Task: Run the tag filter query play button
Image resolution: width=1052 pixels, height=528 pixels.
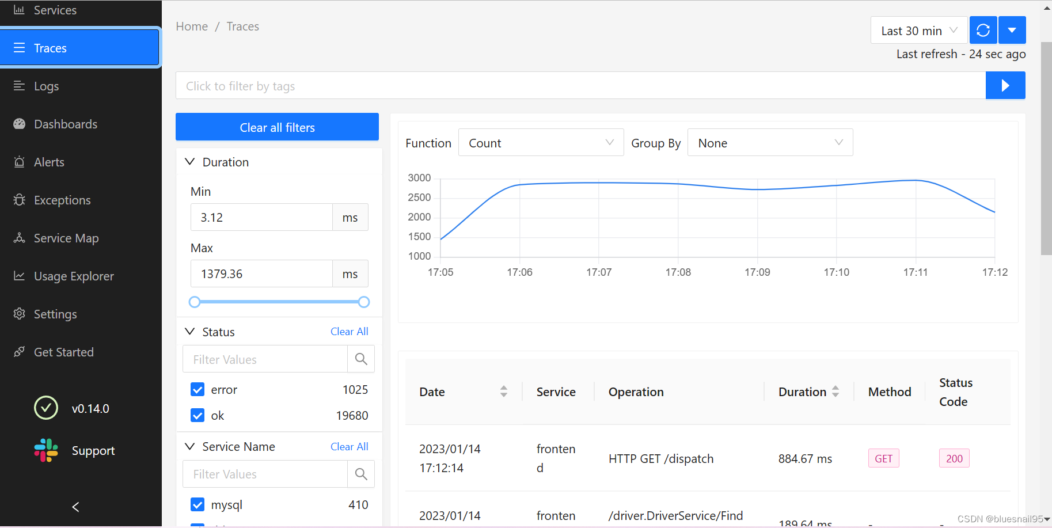Action: coord(1005,85)
